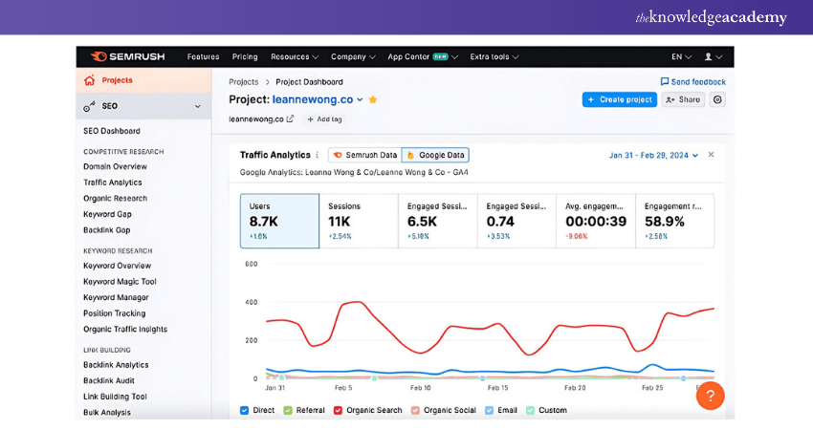
Task: Open project settings gear icon
Action: tap(717, 99)
